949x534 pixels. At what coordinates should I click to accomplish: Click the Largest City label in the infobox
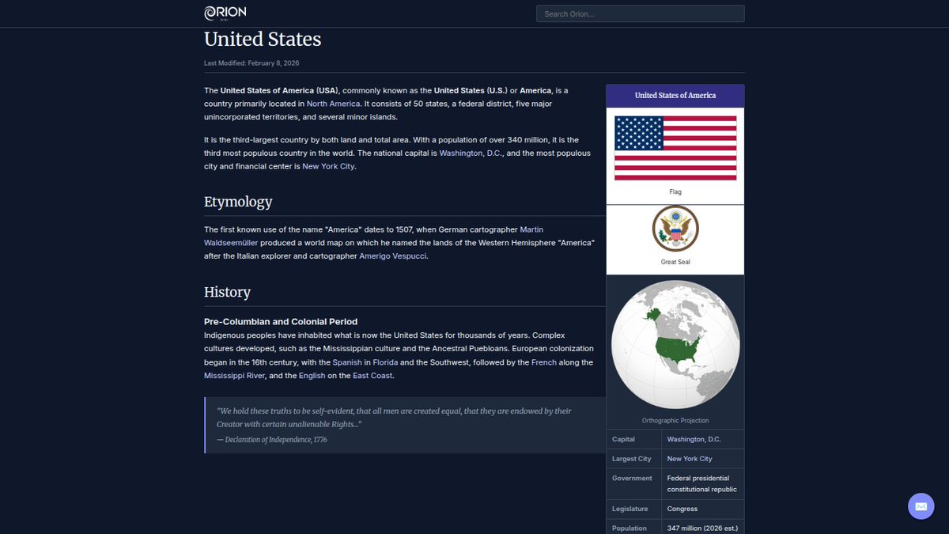click(x=632, y=459)
